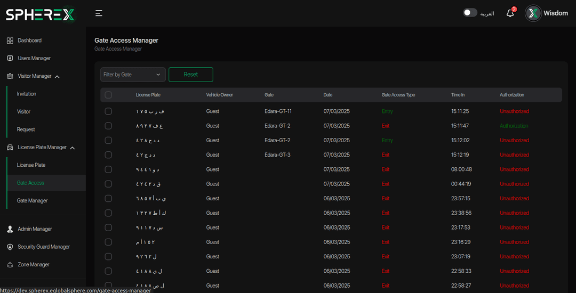576x293 pixels.
Task: Click the Security Guard Manager shield icon
Action: (10, 247)
